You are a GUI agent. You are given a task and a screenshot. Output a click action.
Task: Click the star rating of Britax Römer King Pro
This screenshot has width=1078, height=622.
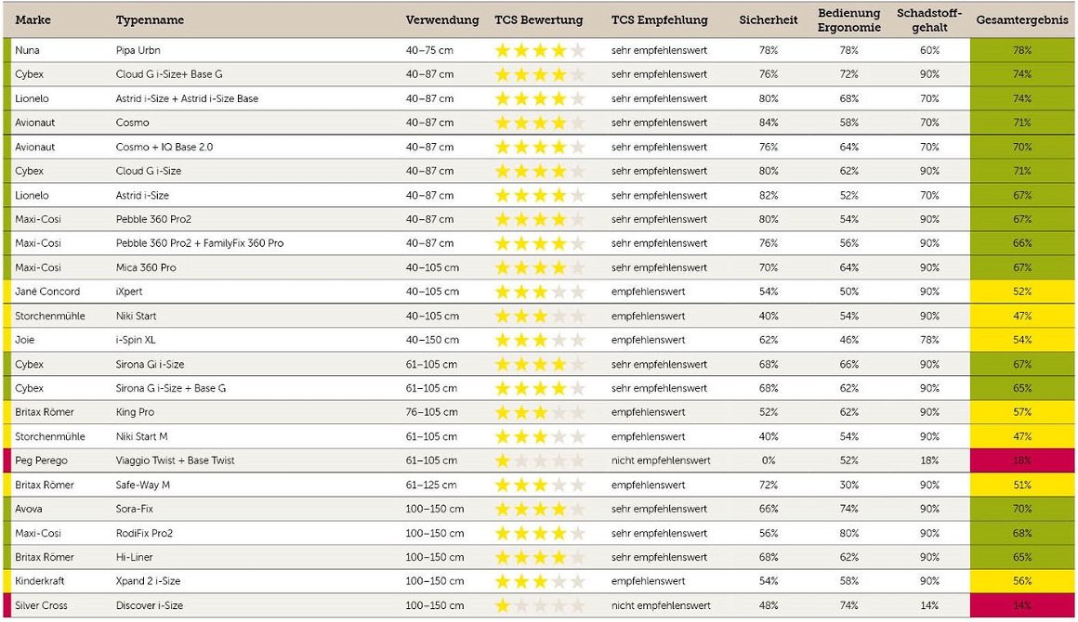(x=540, y=413)
